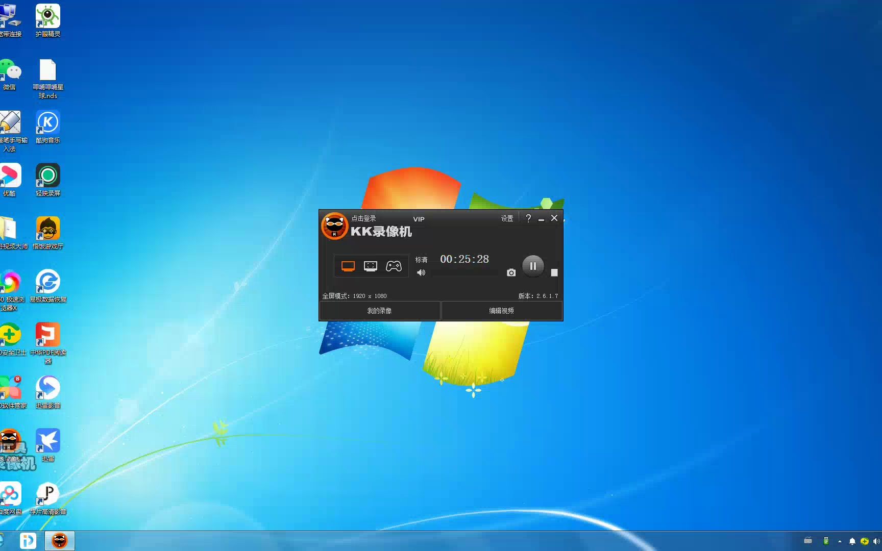Select region recording mode icon

point(371,266)
